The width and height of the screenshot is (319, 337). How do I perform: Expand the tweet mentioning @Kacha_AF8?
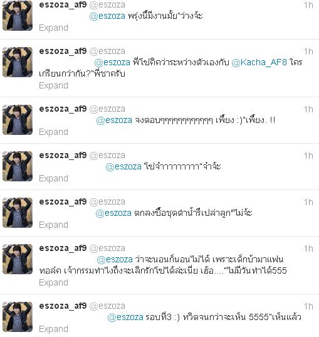[53, 85]
